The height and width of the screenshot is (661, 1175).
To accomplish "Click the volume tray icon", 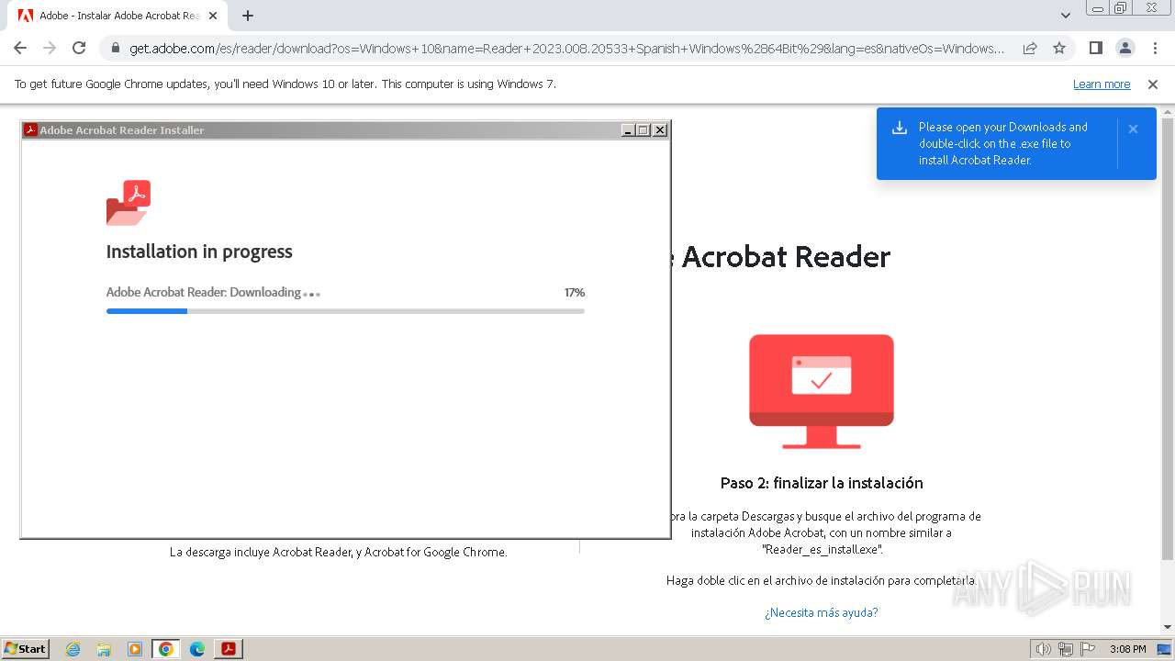I will pyautogui.click(x=1044, y=649).
